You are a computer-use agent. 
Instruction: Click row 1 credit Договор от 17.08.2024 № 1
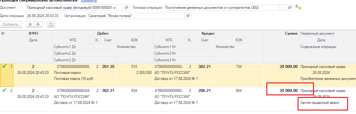pyautogui.click(x=184, y=79)
